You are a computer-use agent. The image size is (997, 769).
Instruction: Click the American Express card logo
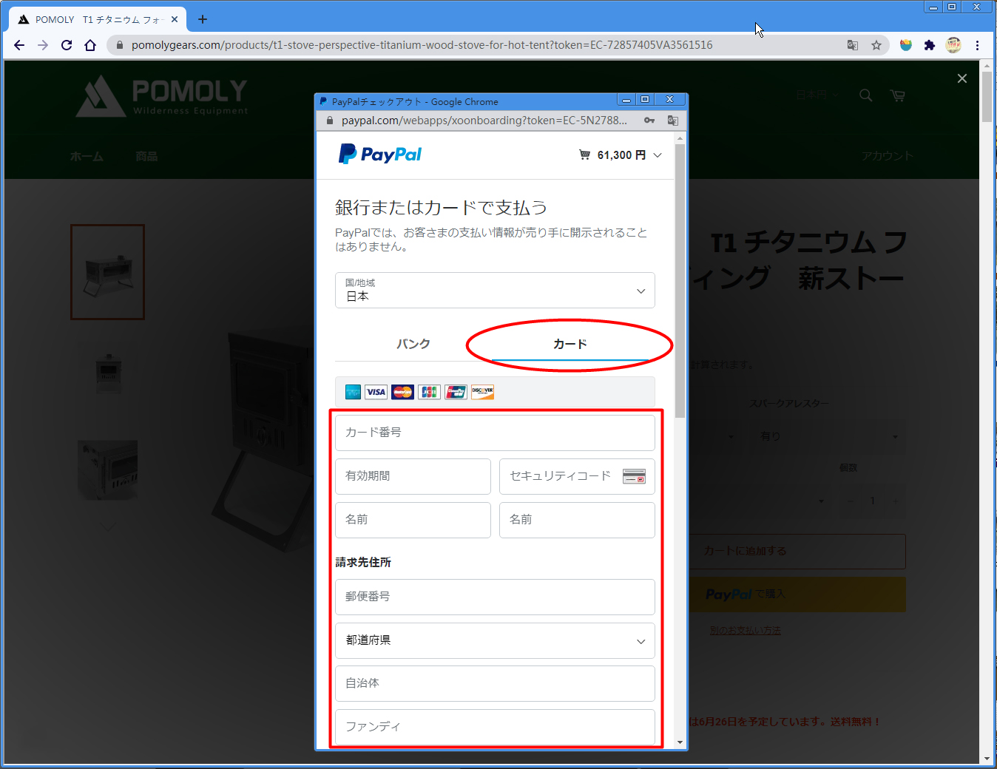coord(354,392)
